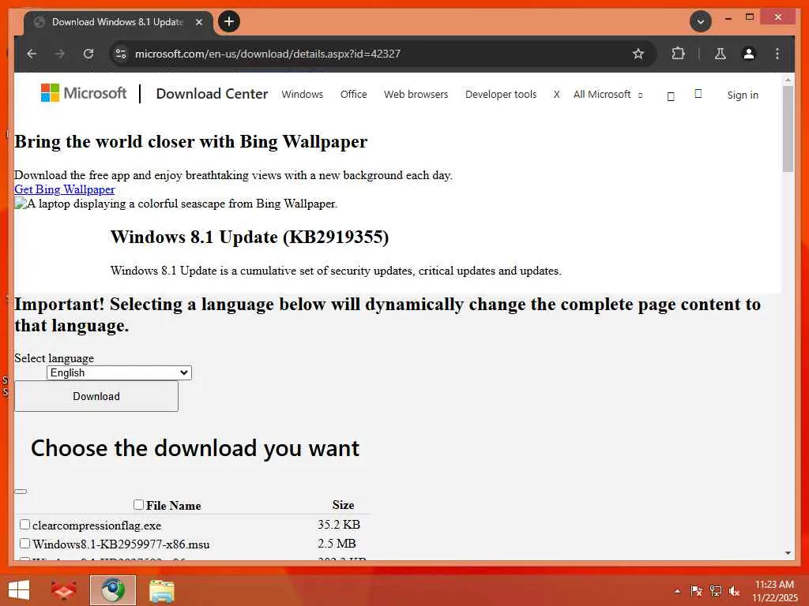
Task: Bookmark this page with the star
Action: pyautogui.click(x=638, y=54)
